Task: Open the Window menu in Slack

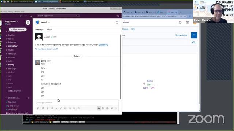Action: click(17, 12)
